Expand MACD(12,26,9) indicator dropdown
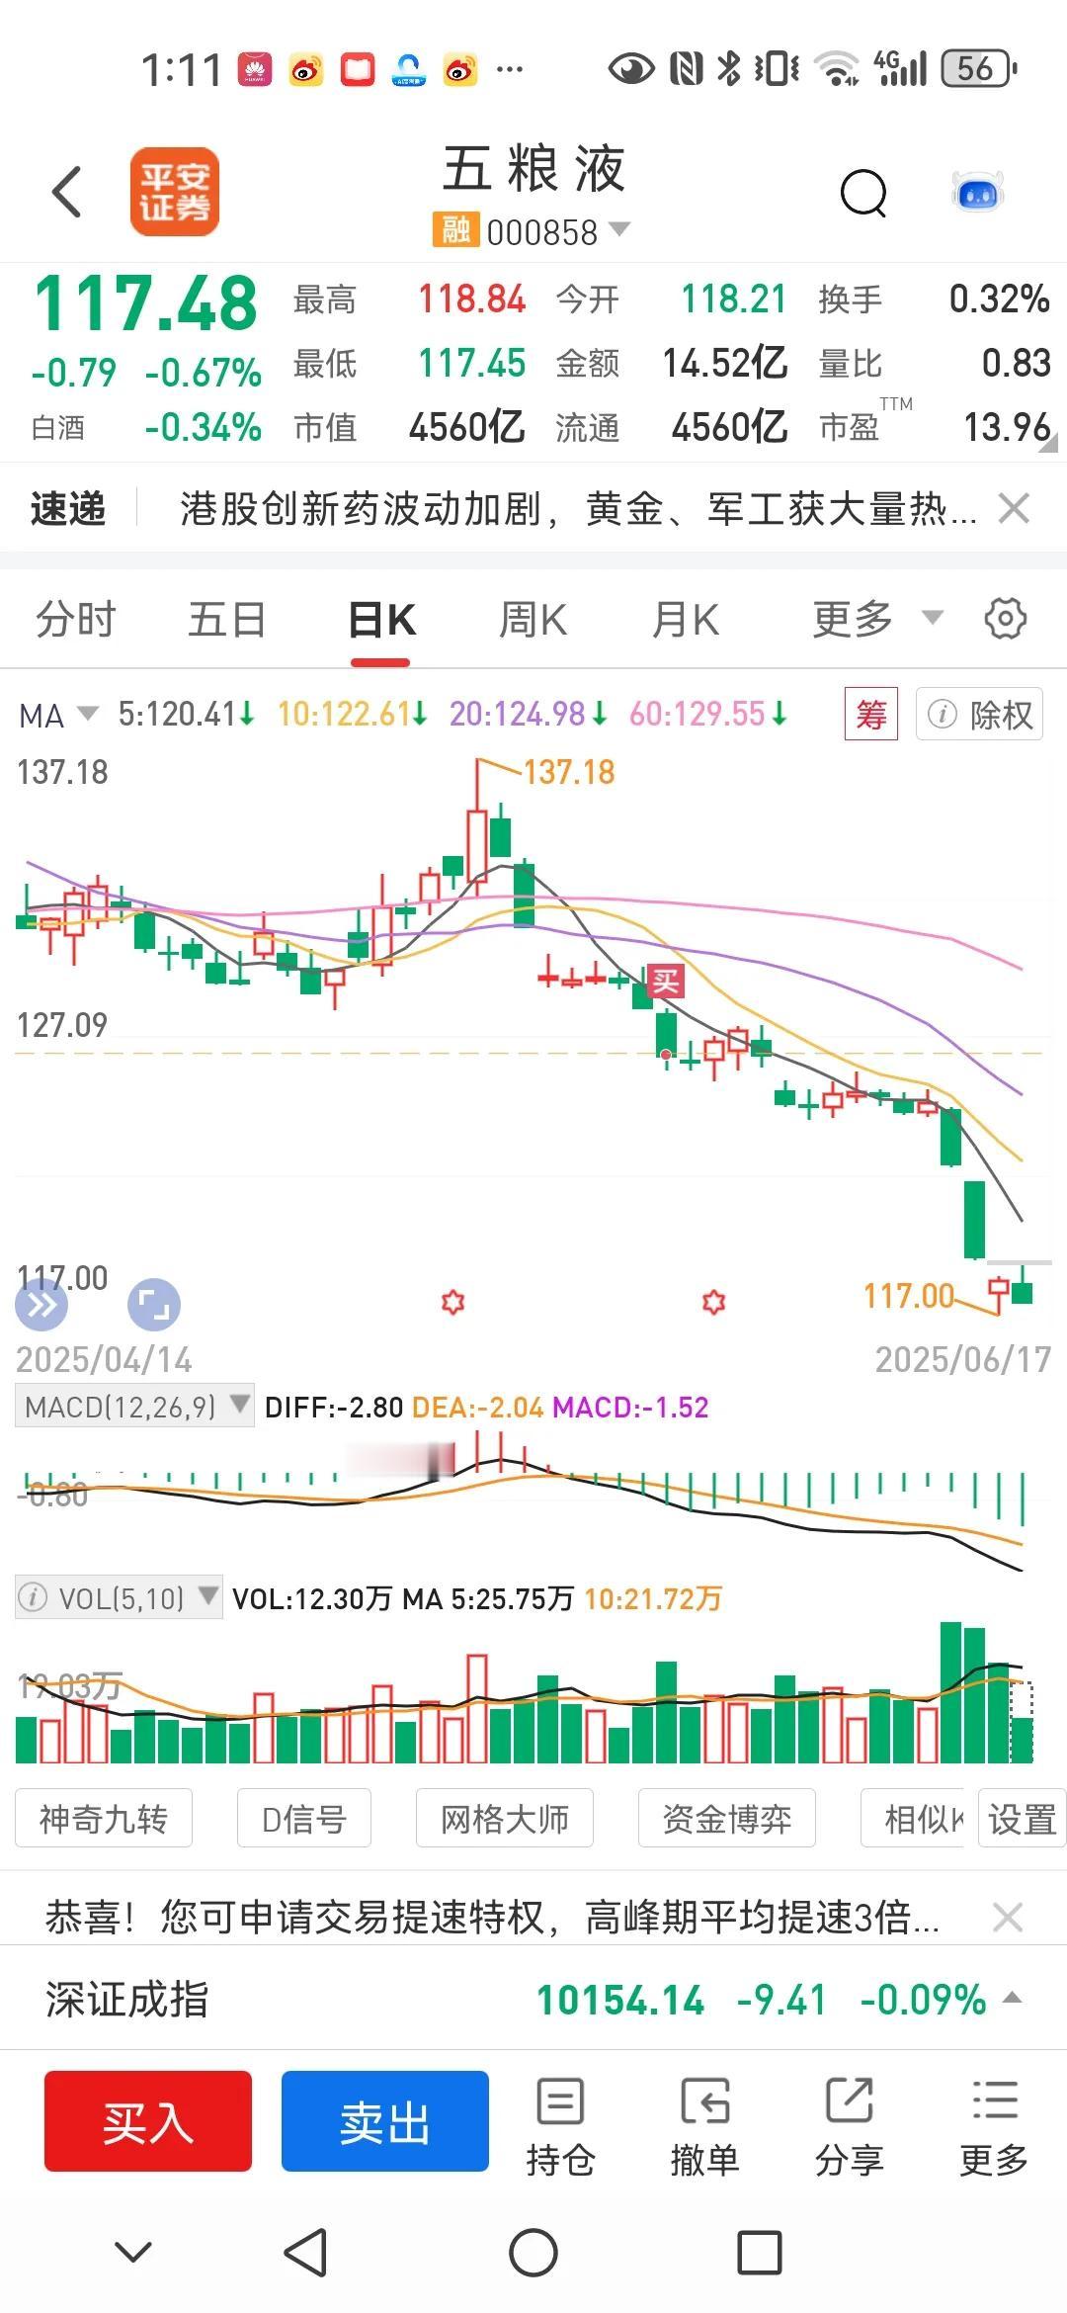This screenshot has height=2313, width=1067. [x=134, y=1406]
